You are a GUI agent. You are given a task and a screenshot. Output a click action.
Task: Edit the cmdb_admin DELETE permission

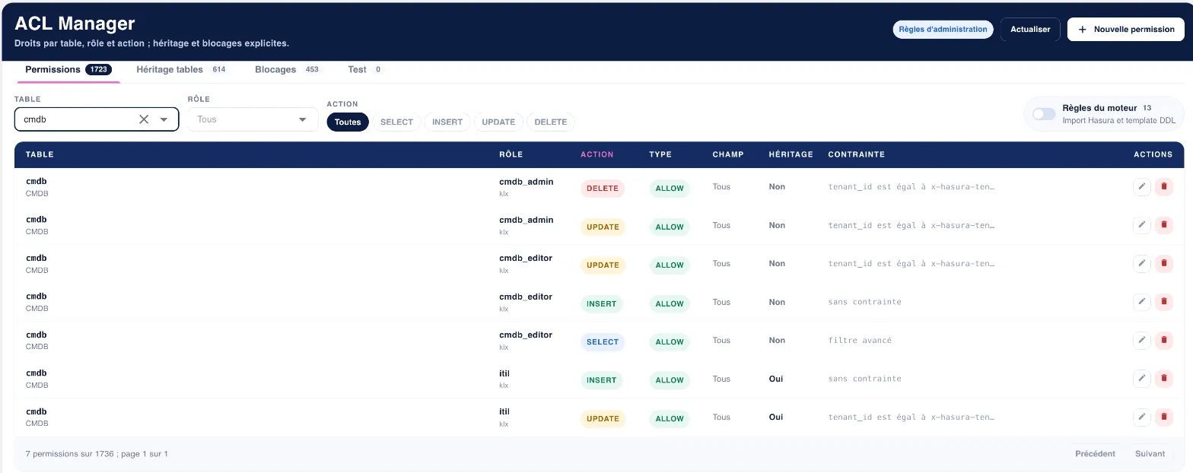[x=1141, y=187]
